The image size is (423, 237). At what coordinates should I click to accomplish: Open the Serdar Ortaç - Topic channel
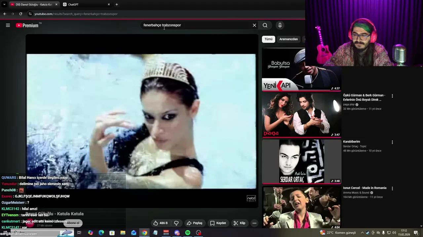(x=355, y=146)
